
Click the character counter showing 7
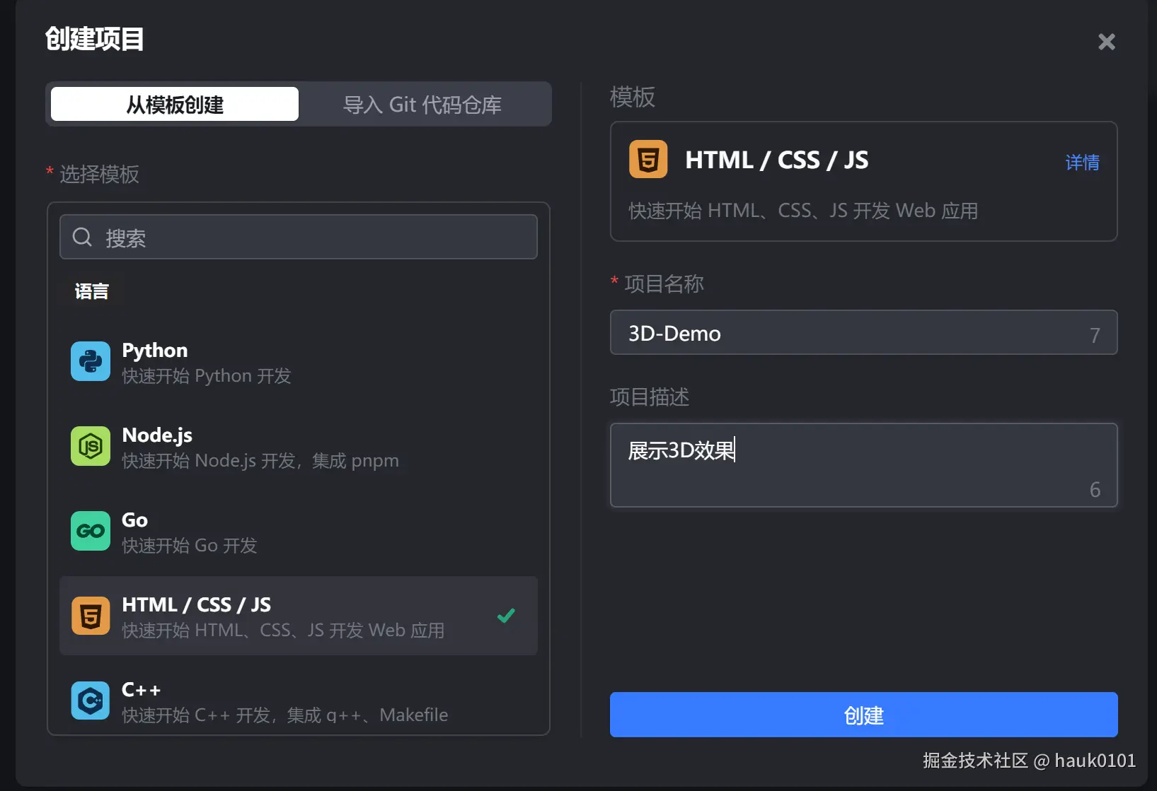(1094, 335)
